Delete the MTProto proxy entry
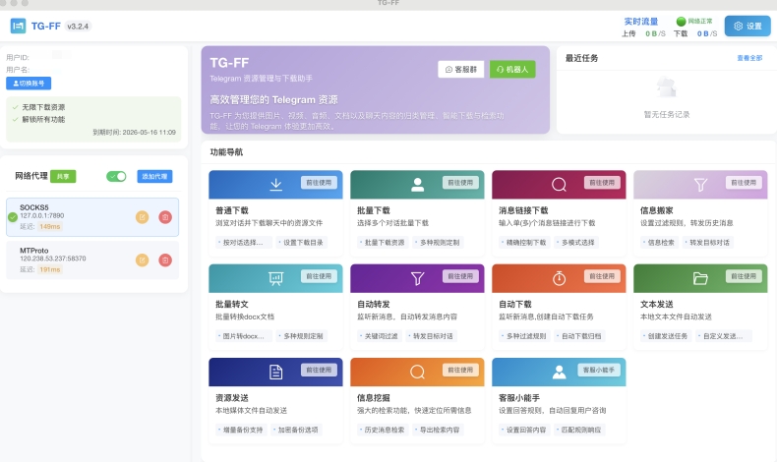The image size is (777, 462). tap(165, 260)
